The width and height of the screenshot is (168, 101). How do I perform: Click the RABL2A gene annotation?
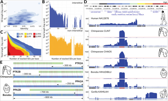(x=141, y=15)
